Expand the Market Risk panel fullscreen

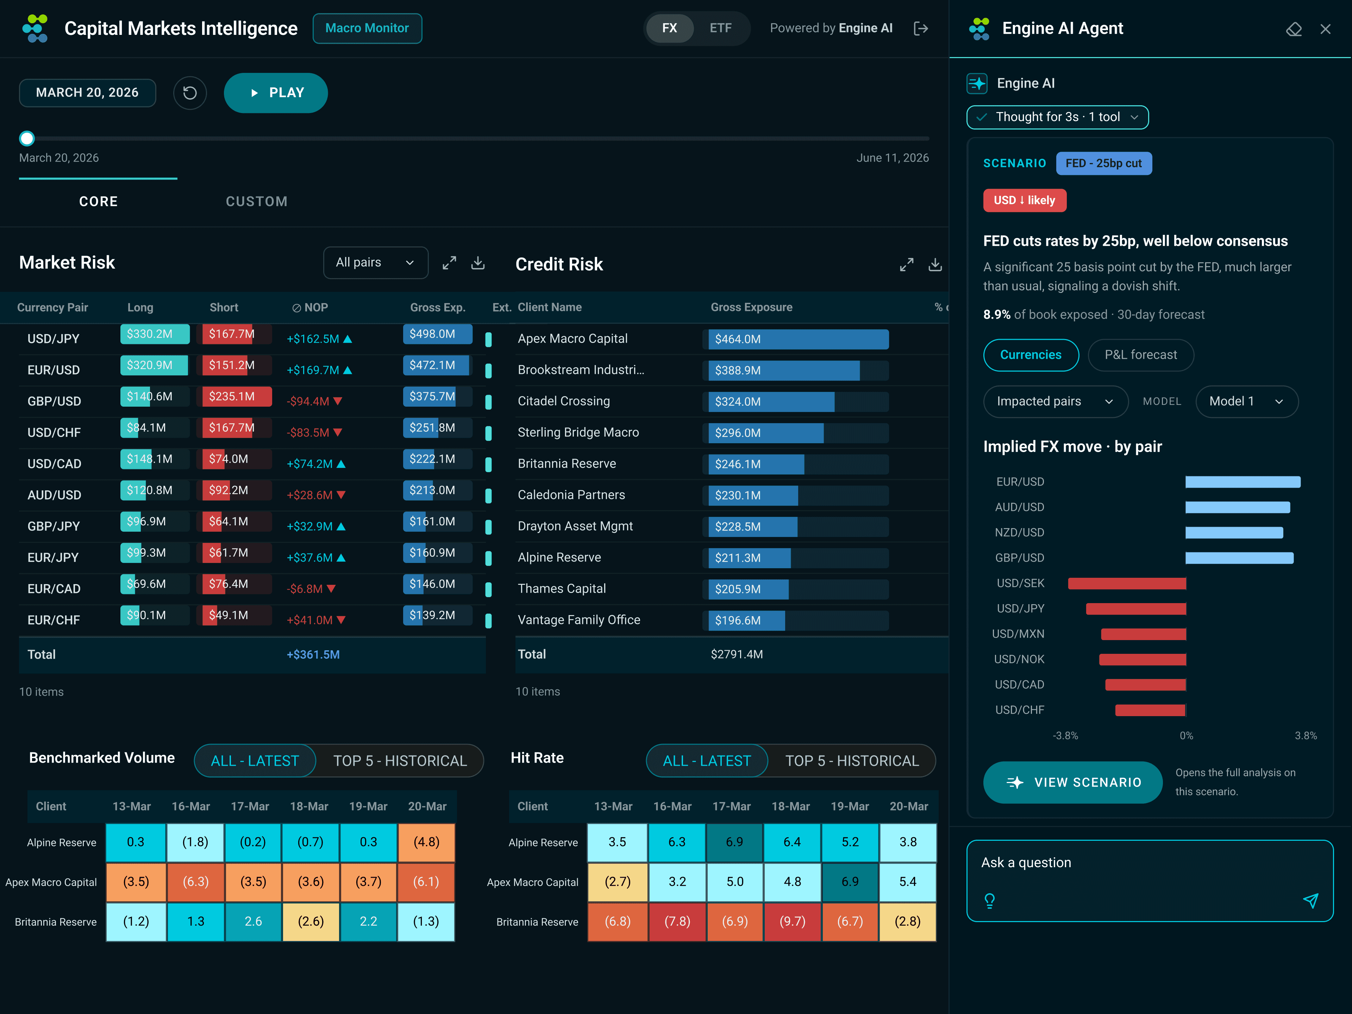coord(449,263)
